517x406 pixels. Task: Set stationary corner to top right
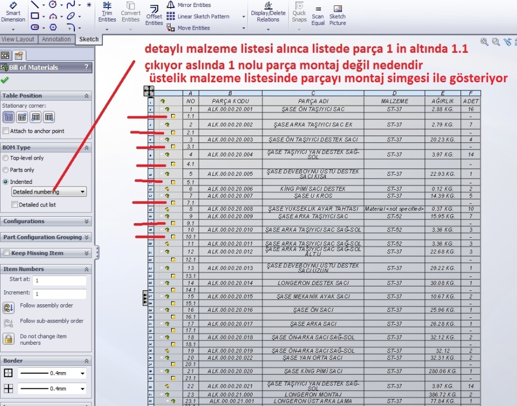point(22,117)
